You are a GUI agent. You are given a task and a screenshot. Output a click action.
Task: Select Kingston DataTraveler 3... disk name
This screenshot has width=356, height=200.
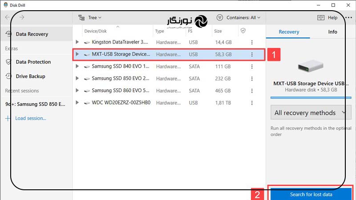(120, 42)
